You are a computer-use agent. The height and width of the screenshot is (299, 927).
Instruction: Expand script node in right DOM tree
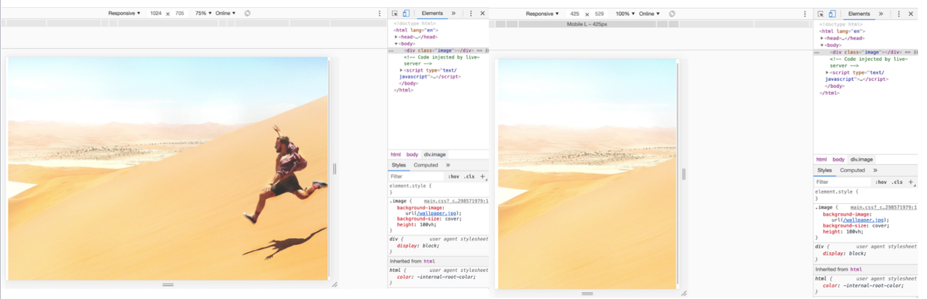click(827, 73)
